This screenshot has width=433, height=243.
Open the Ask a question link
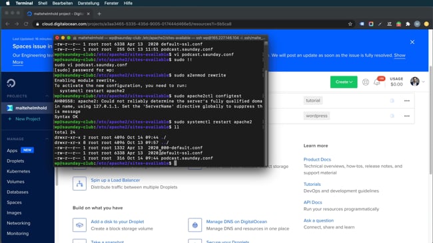coord(318,220)
